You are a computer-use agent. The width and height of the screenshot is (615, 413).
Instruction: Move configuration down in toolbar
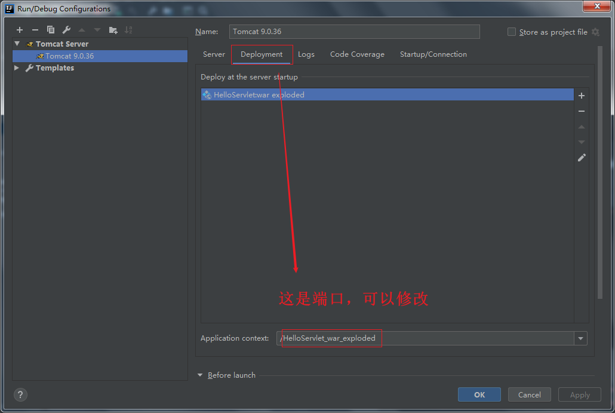click(x=97, y=30)
